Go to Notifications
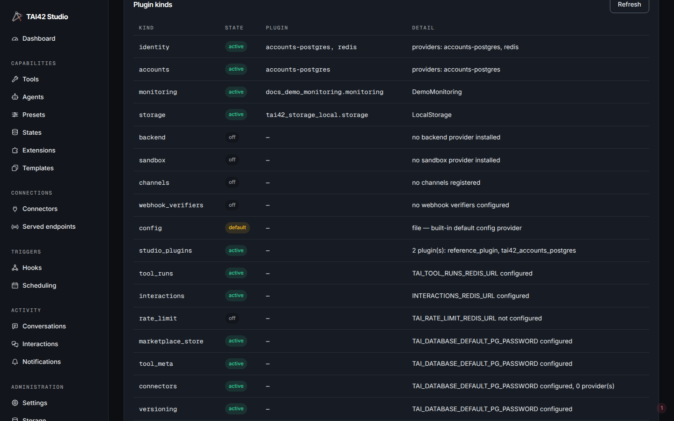 (x=42, y=362)
